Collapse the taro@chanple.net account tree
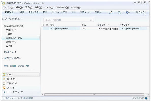The image size is (151, 101). [x=3, y=26]
